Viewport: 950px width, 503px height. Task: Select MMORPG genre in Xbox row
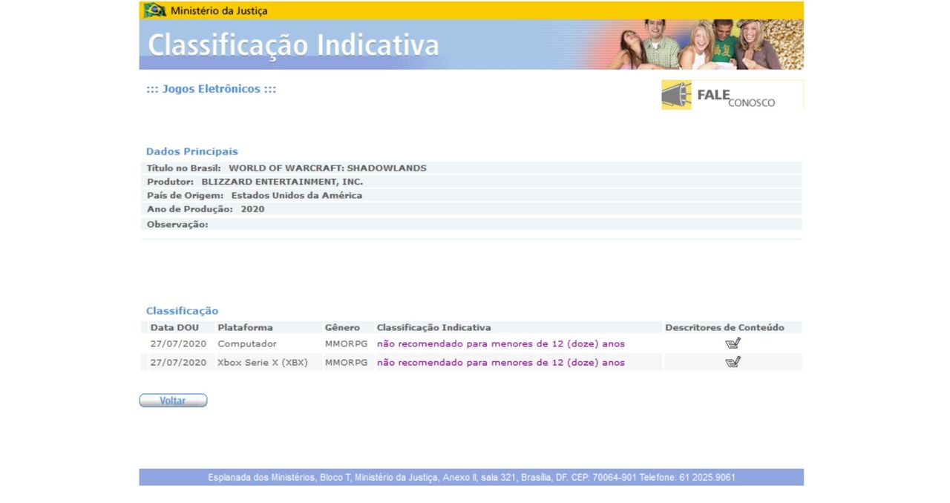346,362
